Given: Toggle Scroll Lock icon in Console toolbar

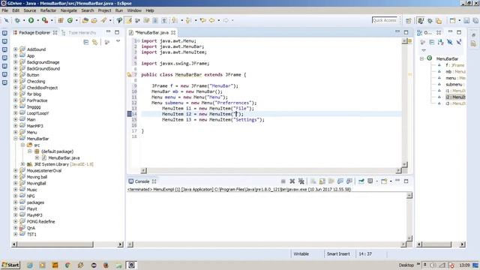Looking at the screenshot, I should (322, 181).
